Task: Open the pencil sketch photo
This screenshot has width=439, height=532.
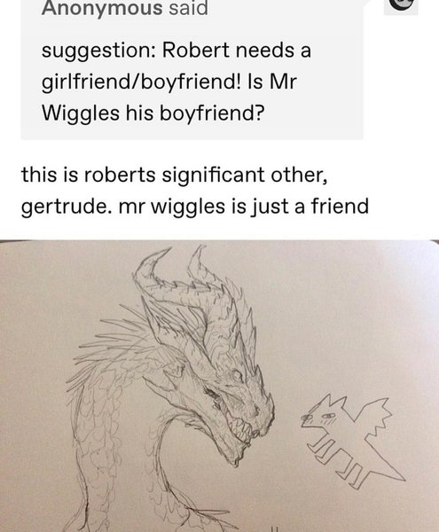Action: point(220,386)
